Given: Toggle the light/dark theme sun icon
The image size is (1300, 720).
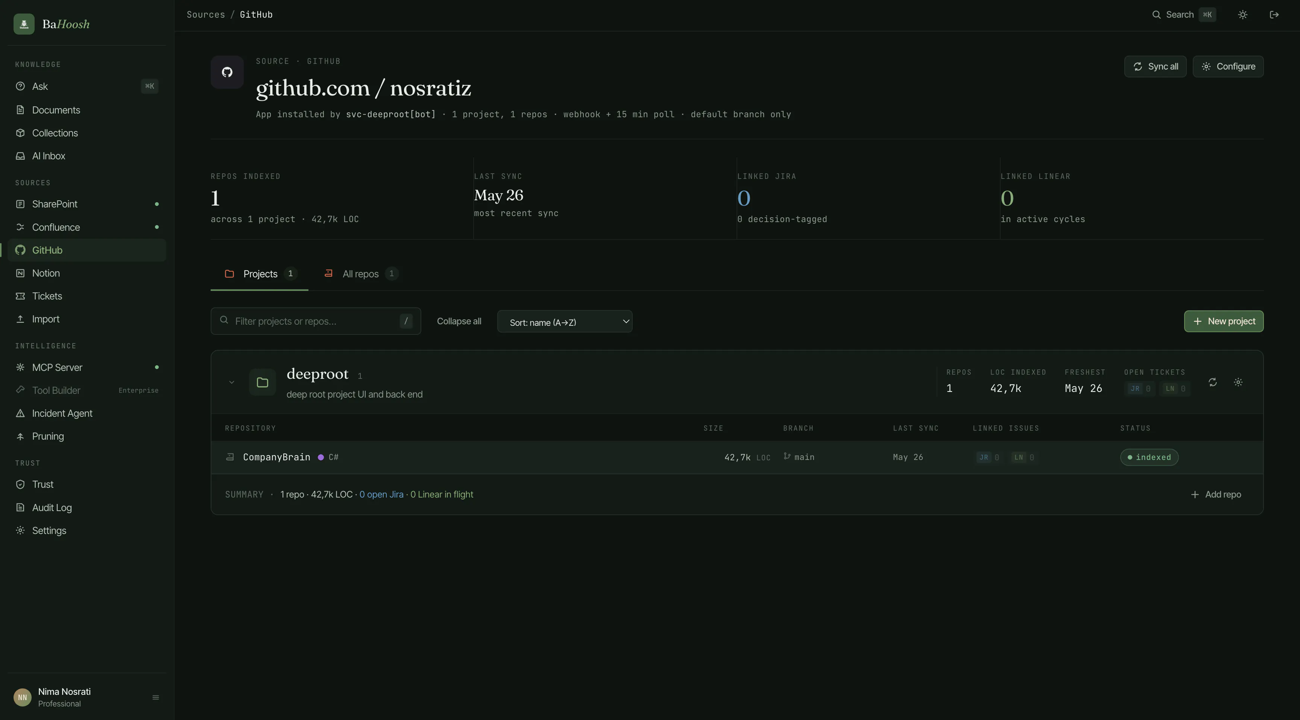Looking at the screenshot, I should click(1243, 15).
